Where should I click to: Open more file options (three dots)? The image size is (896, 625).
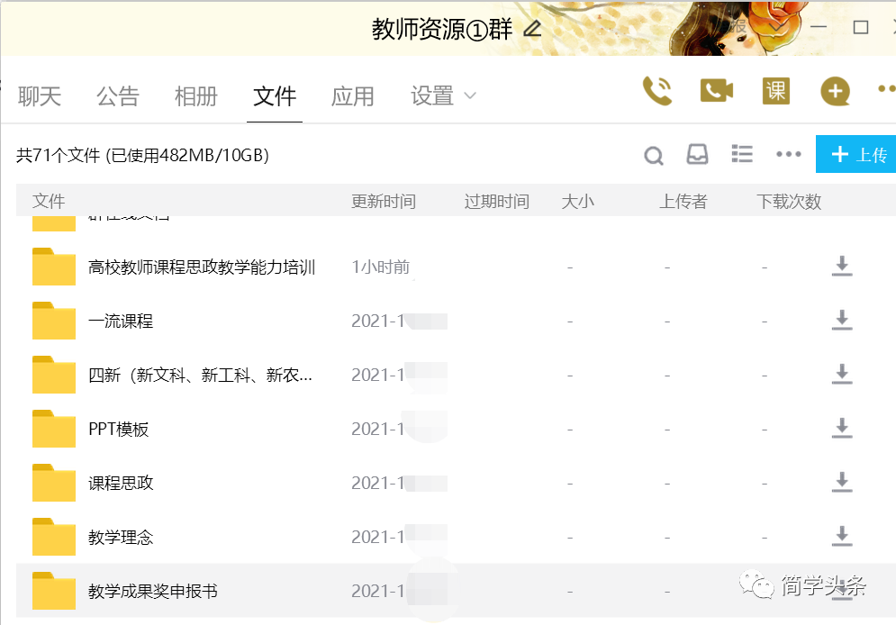click(x=789, y=154)
